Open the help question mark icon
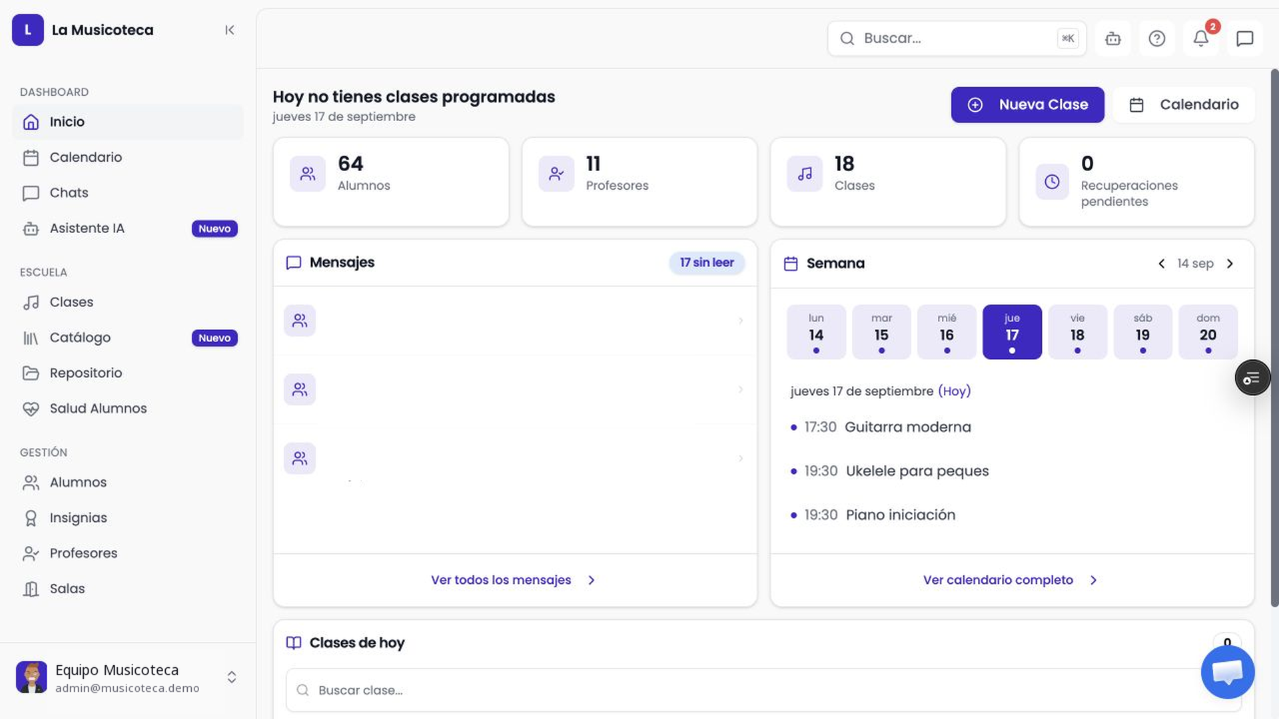The width and height of the screenshot is (1279, 719). (1157, 39)
